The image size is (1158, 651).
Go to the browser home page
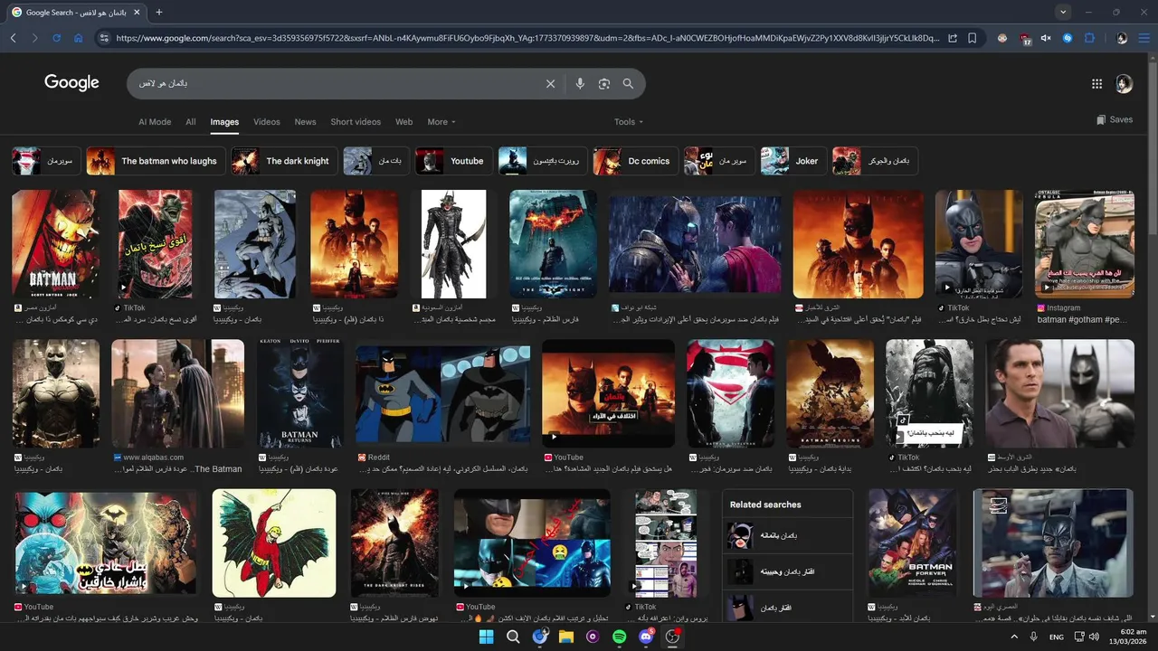pos(78,38)
